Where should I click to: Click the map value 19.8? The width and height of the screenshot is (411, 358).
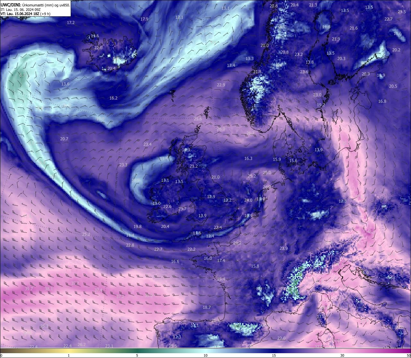pos(137,227)
